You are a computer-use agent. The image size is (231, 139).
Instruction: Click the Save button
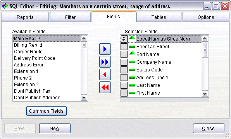click(20, 129)
